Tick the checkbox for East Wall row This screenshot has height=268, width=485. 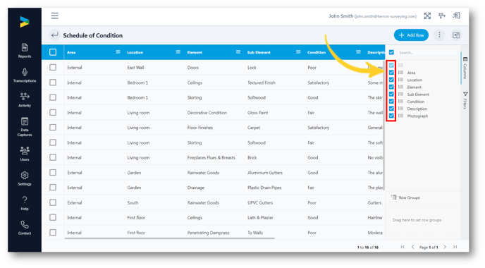click(53, 67)
